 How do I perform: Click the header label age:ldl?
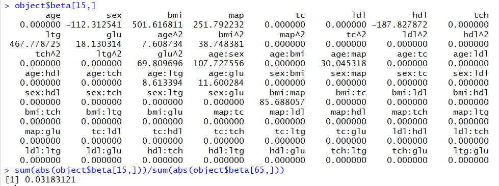click(471, 54)
